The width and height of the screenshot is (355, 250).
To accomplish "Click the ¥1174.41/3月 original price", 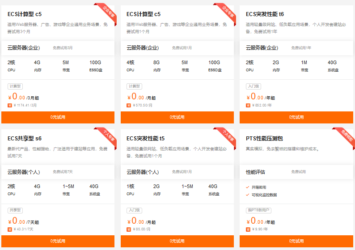I will click(x=25, y=105).
